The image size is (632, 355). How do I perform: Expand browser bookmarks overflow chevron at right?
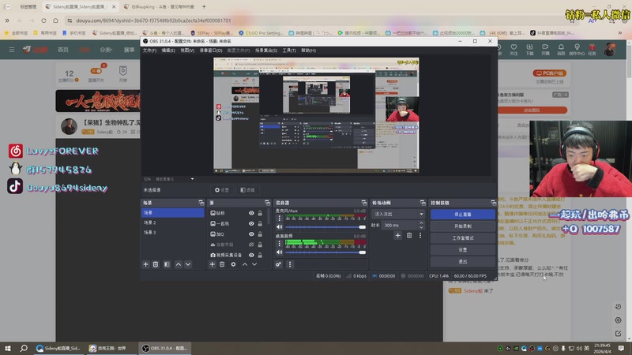pyautogui.click(x=620, y=33)
